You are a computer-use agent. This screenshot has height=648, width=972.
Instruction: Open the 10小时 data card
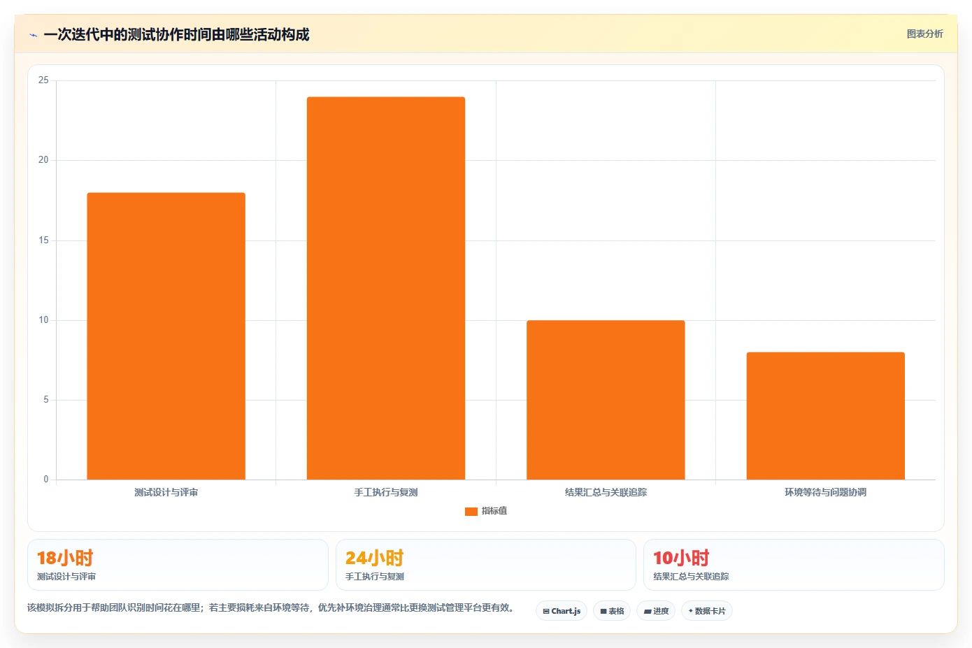pos(794,565)
